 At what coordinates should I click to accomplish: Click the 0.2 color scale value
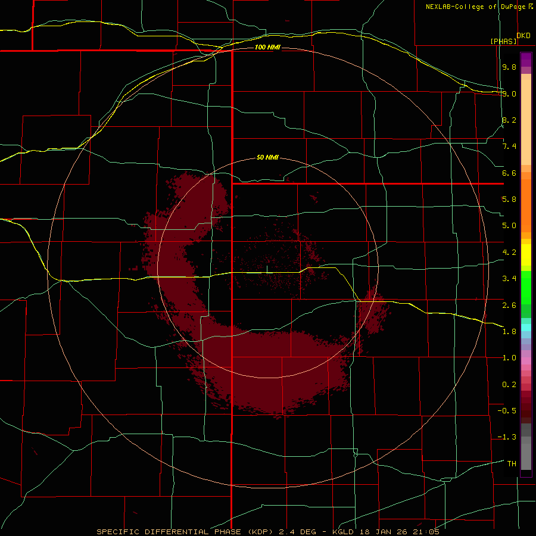[509, 385]
